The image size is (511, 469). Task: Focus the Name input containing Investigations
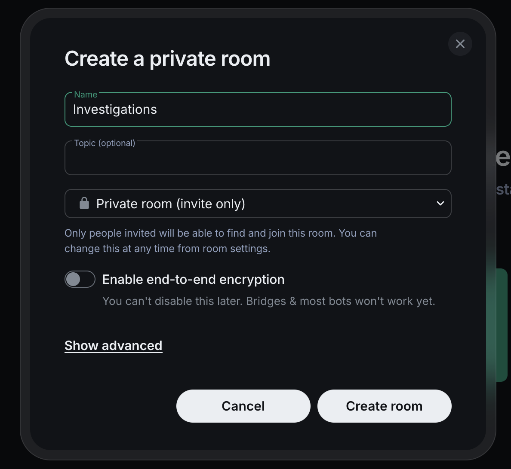258,110
